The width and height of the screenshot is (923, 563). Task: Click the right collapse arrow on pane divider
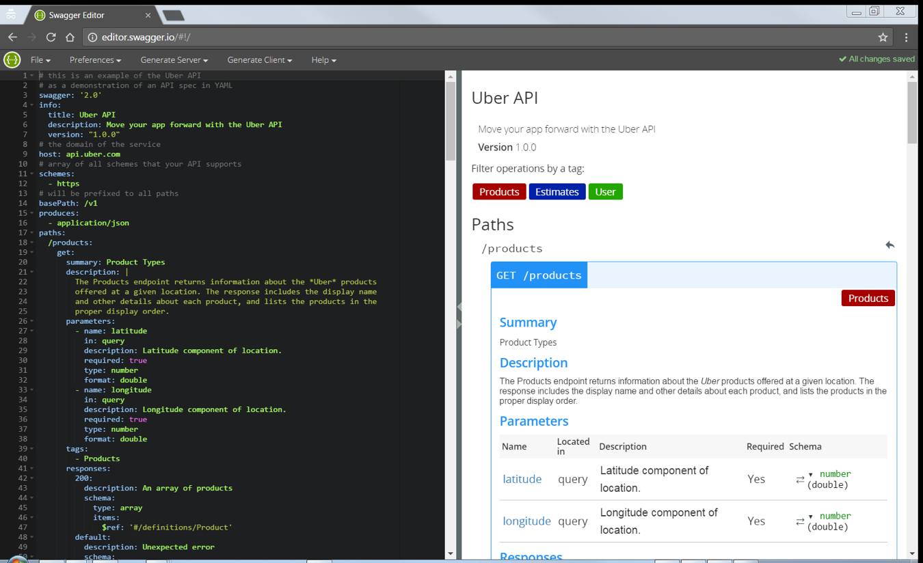[459, 324]
